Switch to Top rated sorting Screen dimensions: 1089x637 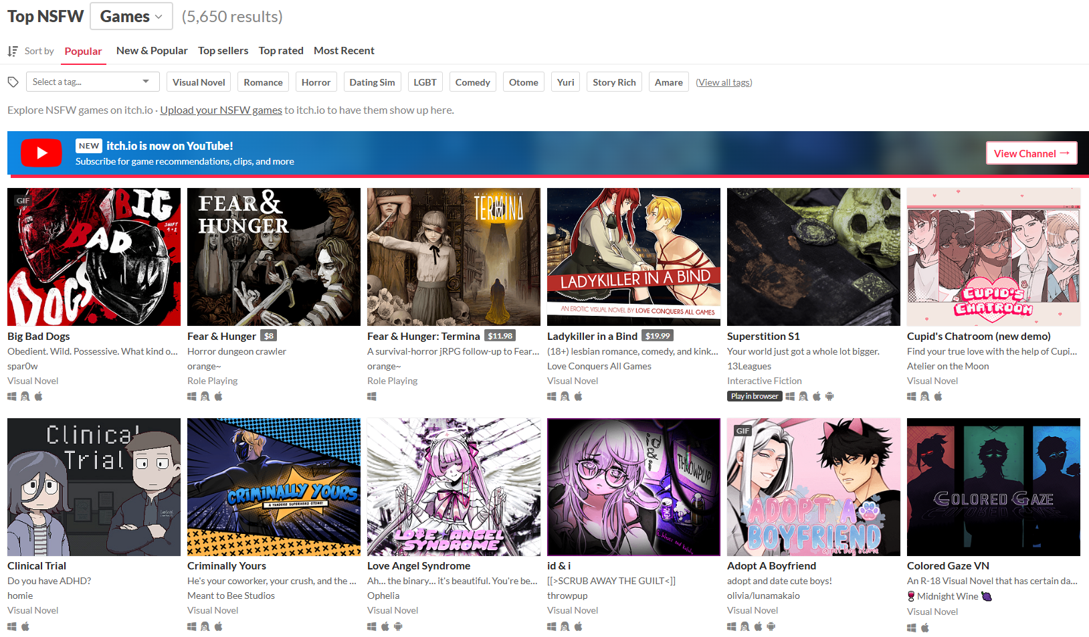pos(281,51)
